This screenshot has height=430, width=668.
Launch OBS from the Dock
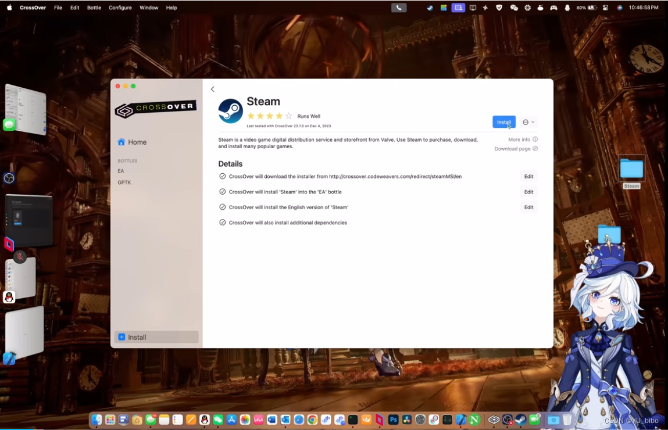507,420
